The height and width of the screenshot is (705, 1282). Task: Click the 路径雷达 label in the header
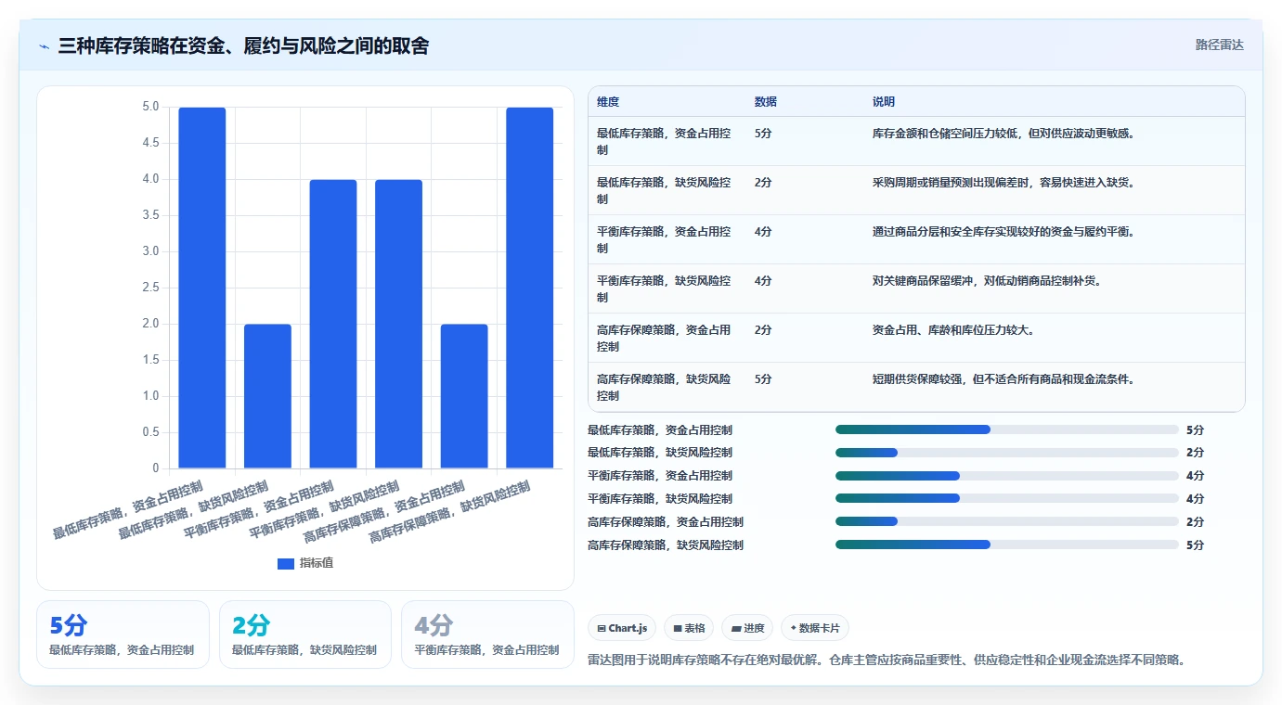pyautogui.click(x=1219, y=45)
